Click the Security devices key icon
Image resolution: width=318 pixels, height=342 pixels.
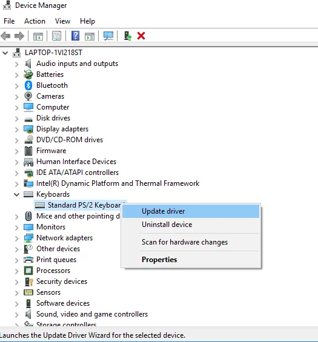tap(28, 281)
